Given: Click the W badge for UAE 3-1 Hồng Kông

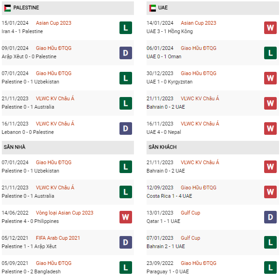Looking at the screenshot, I should (271, 28).
